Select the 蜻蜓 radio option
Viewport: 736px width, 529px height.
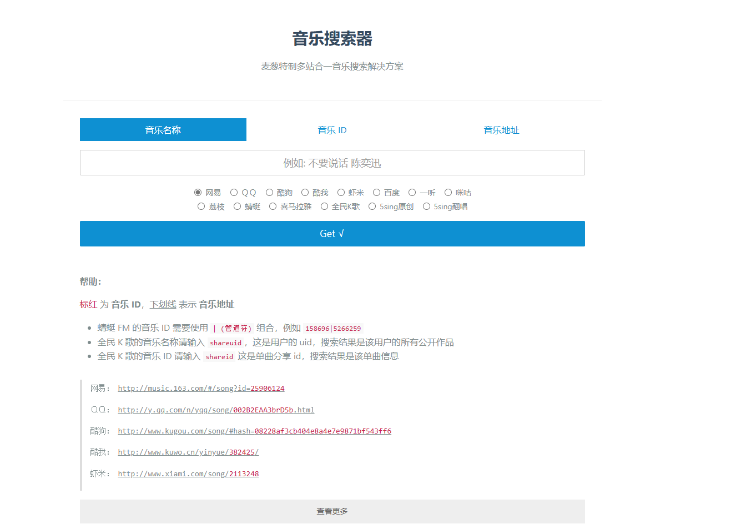coord(237,206)
